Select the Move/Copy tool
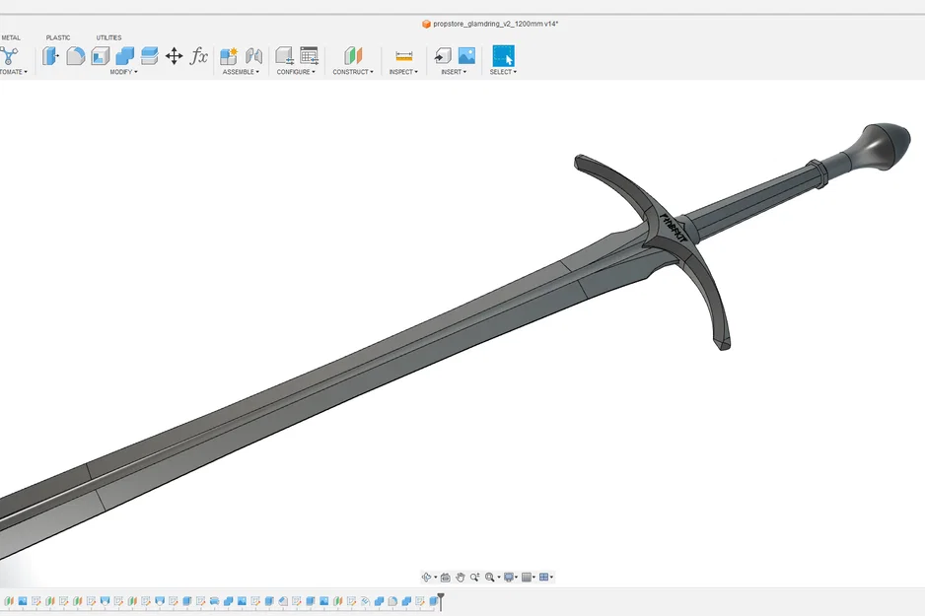This screenshot has height=616, width=925. 174,56
